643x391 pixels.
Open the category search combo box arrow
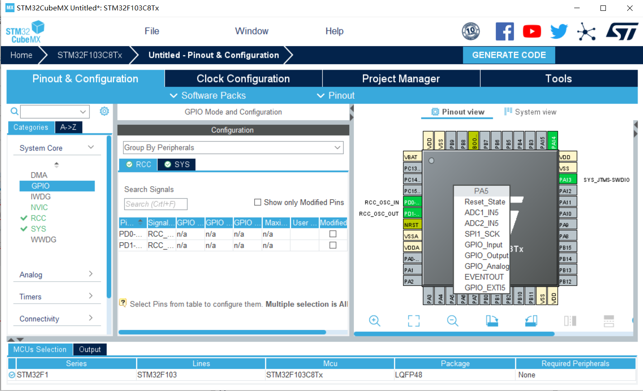tap(83, 112)
